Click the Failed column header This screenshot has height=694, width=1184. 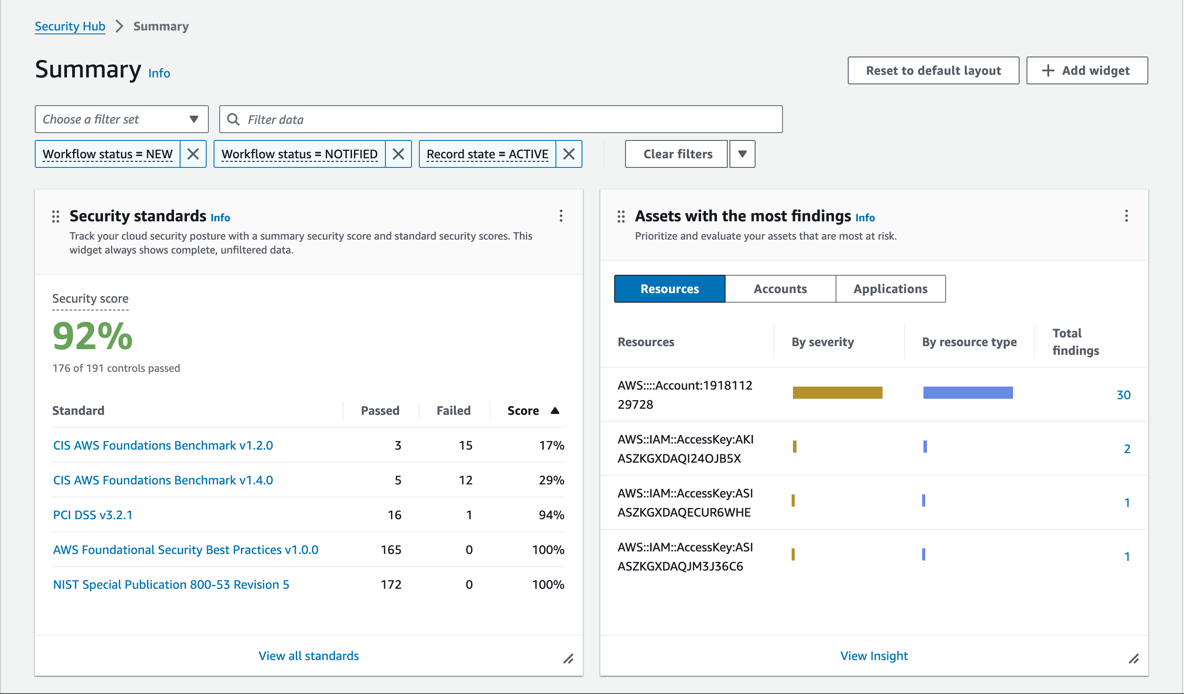pyautogui.click(x=453, y=410)
